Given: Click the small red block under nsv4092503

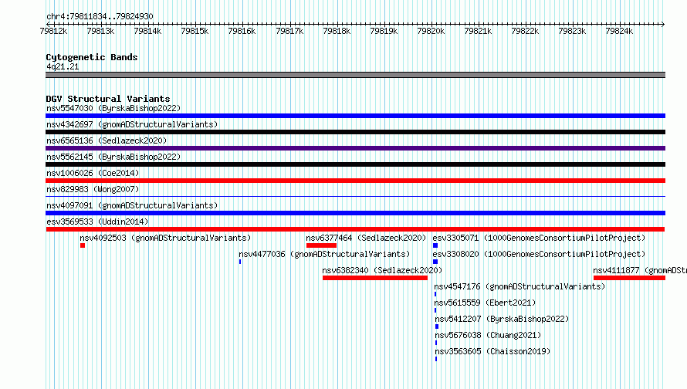Looking at the screenshot, I should pyautogui.click(x=83, y=245).
